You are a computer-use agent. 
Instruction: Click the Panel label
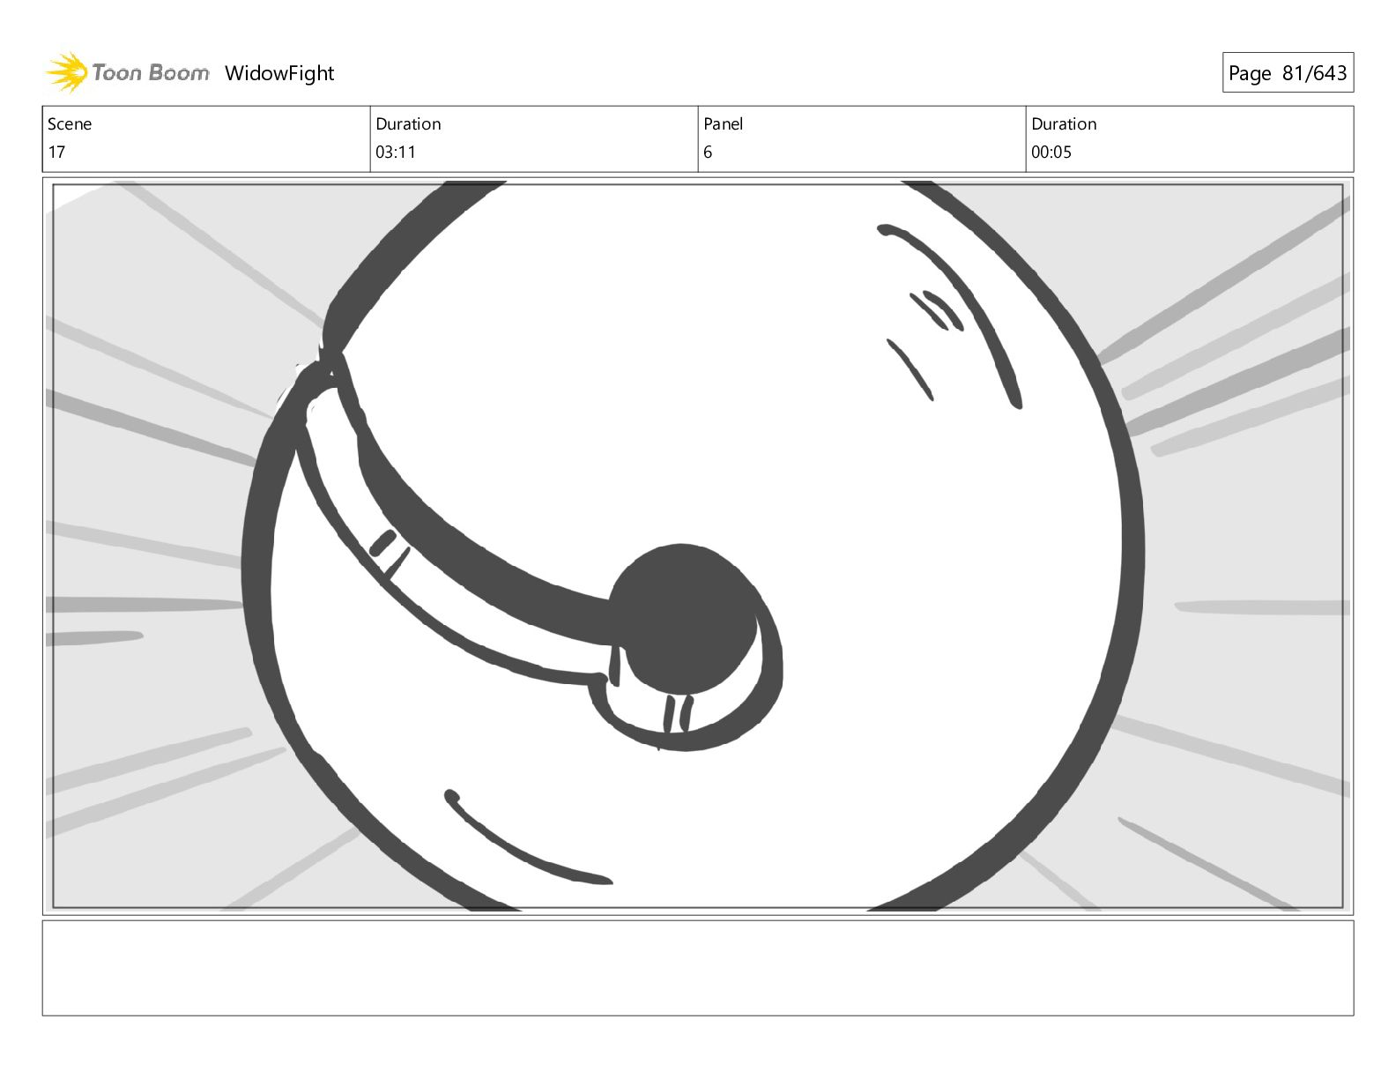pos(724,124)
